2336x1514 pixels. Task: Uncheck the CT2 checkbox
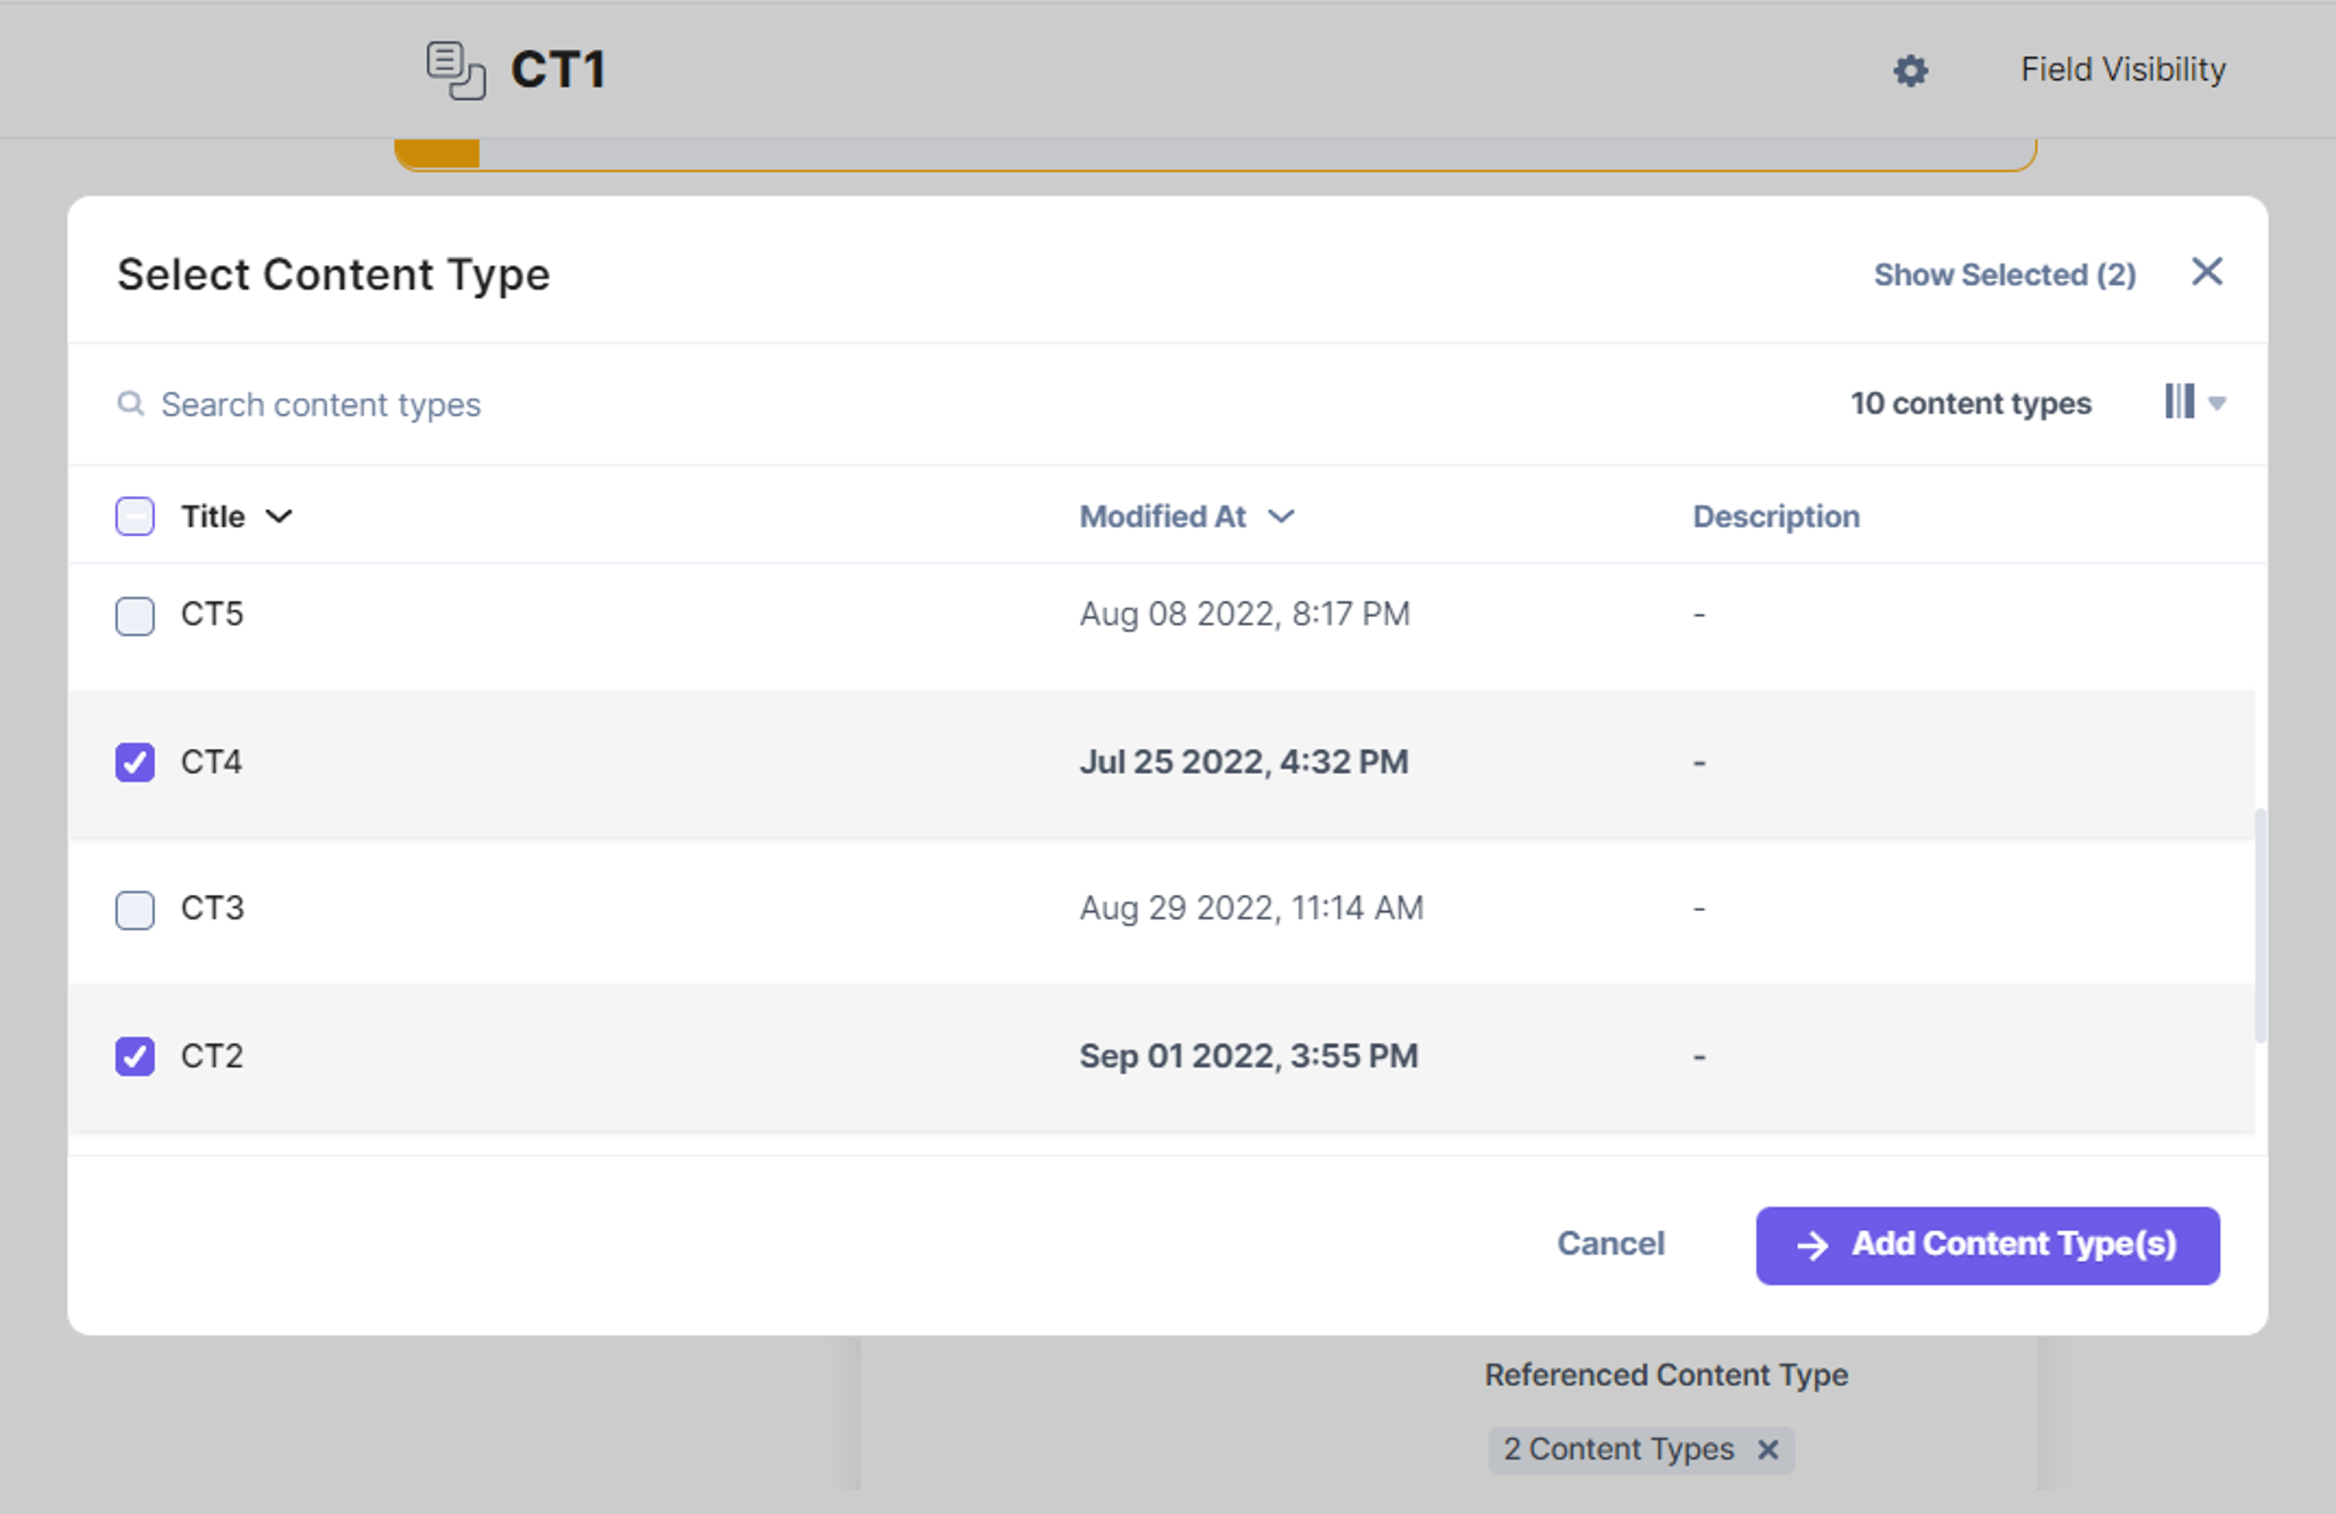(x=134, y=1057)
